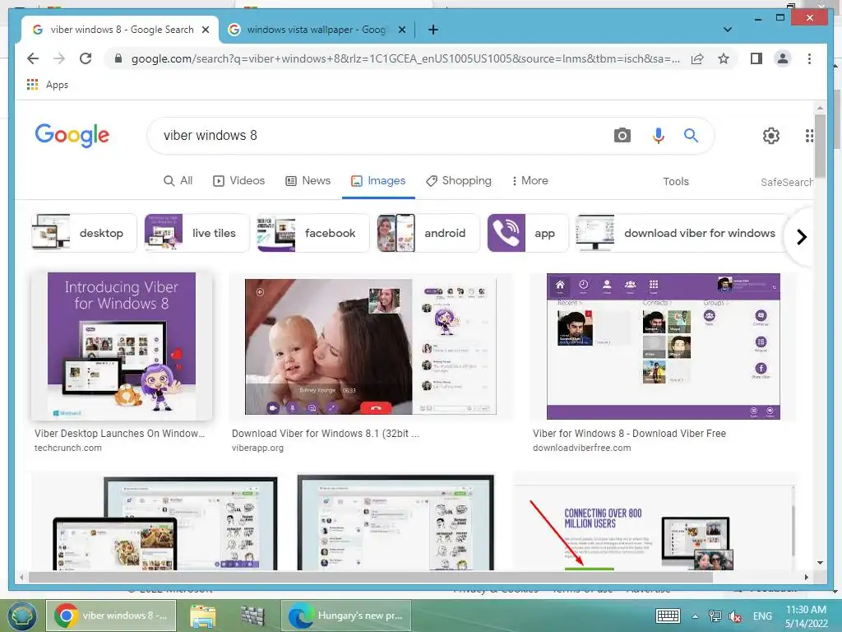Show more suggestion chips with arrow
This screenshot has width=842, height=632.
click(801, 236)
